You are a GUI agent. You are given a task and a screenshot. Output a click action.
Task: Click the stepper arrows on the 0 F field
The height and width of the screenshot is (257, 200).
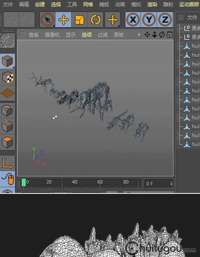(171, 184)
